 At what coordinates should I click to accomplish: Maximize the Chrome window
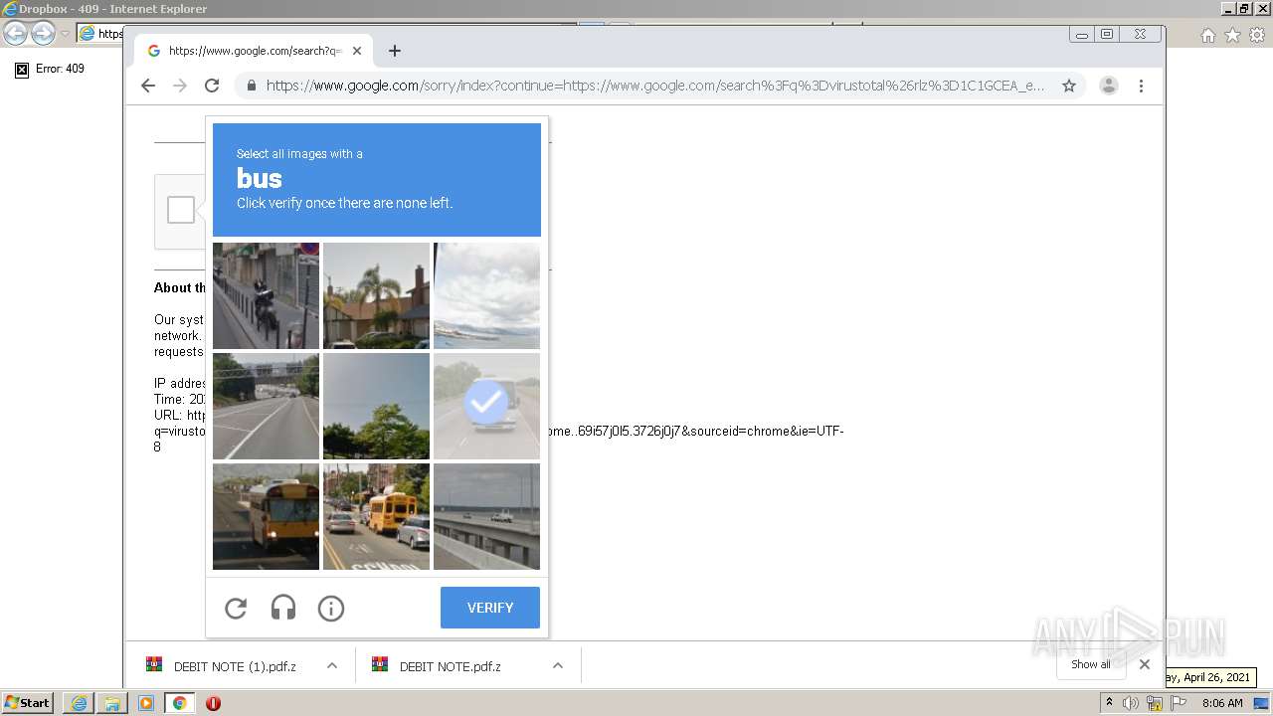click(1107, 34)
